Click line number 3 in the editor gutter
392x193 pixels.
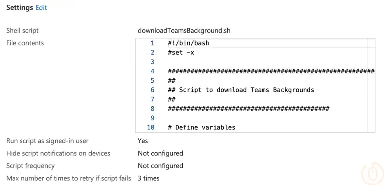coord(152,62)
